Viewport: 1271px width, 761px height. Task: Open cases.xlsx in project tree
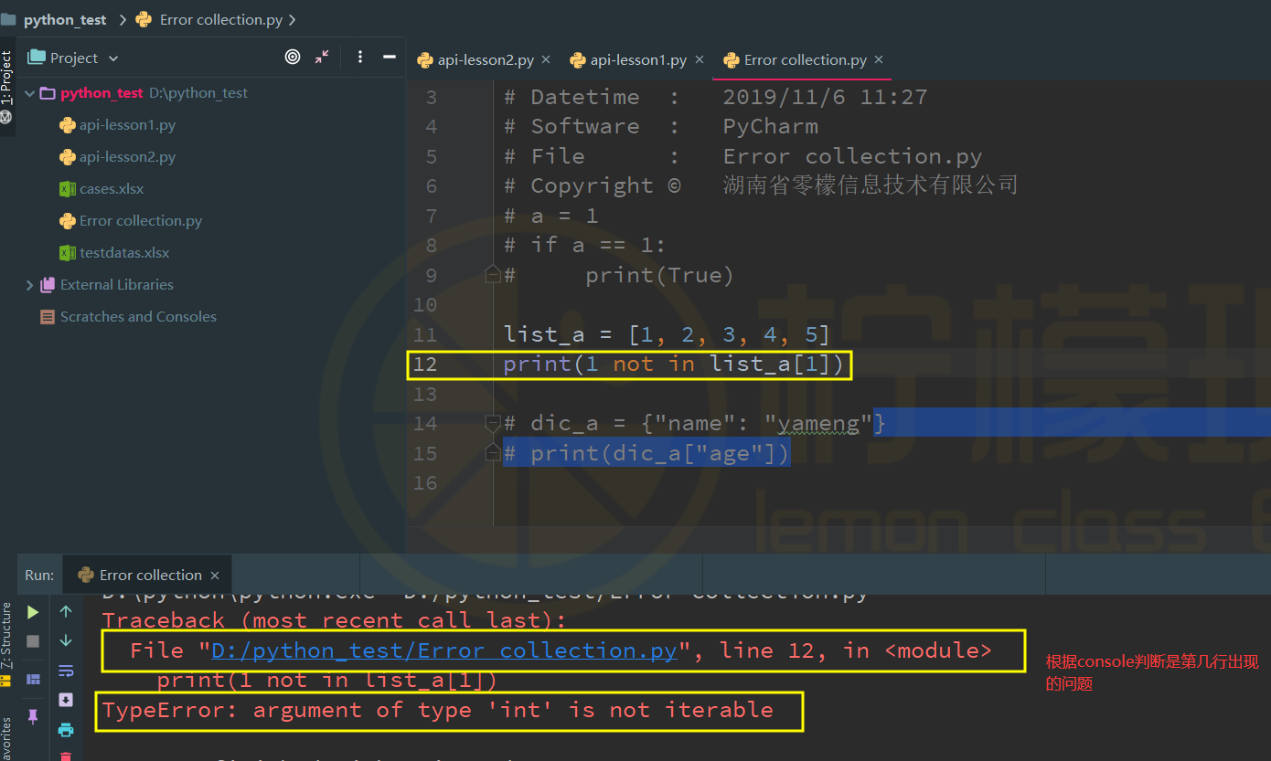click(101, 189)
